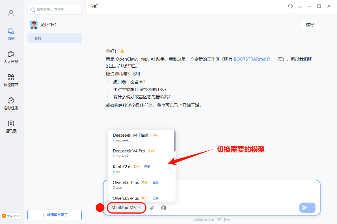Viewport: 337px width, 224px height.
Task: Maximize the application window
Action: (x=319, y=6)
